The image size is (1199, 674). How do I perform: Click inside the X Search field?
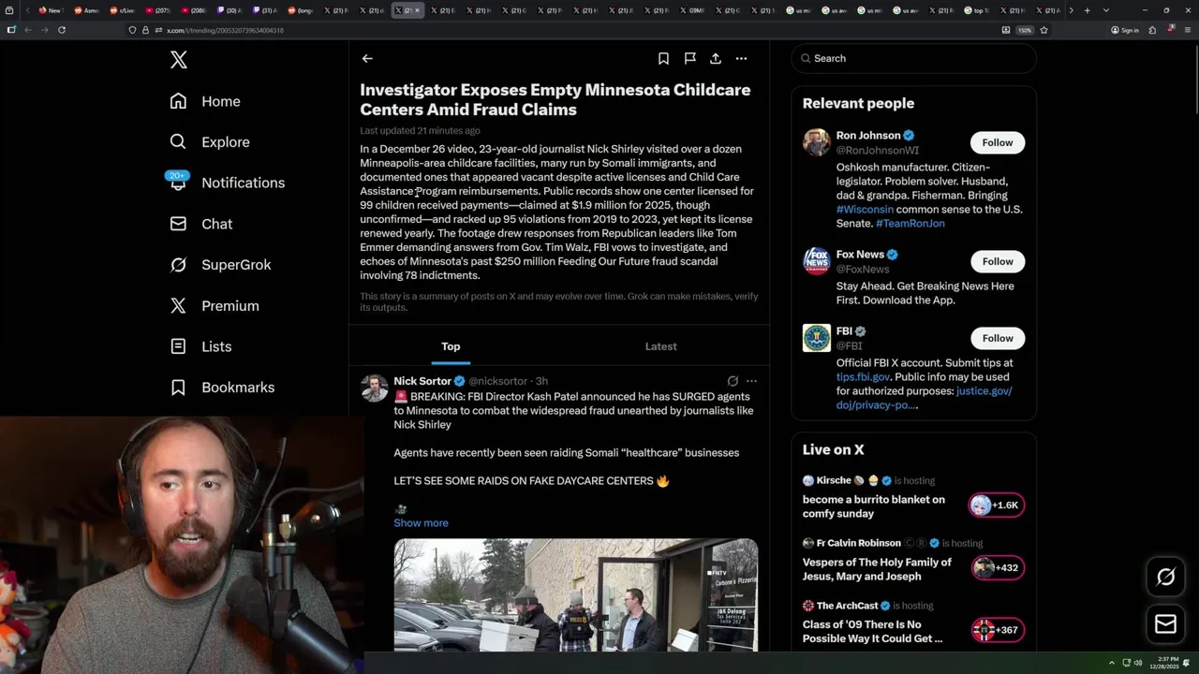[913, 58]
